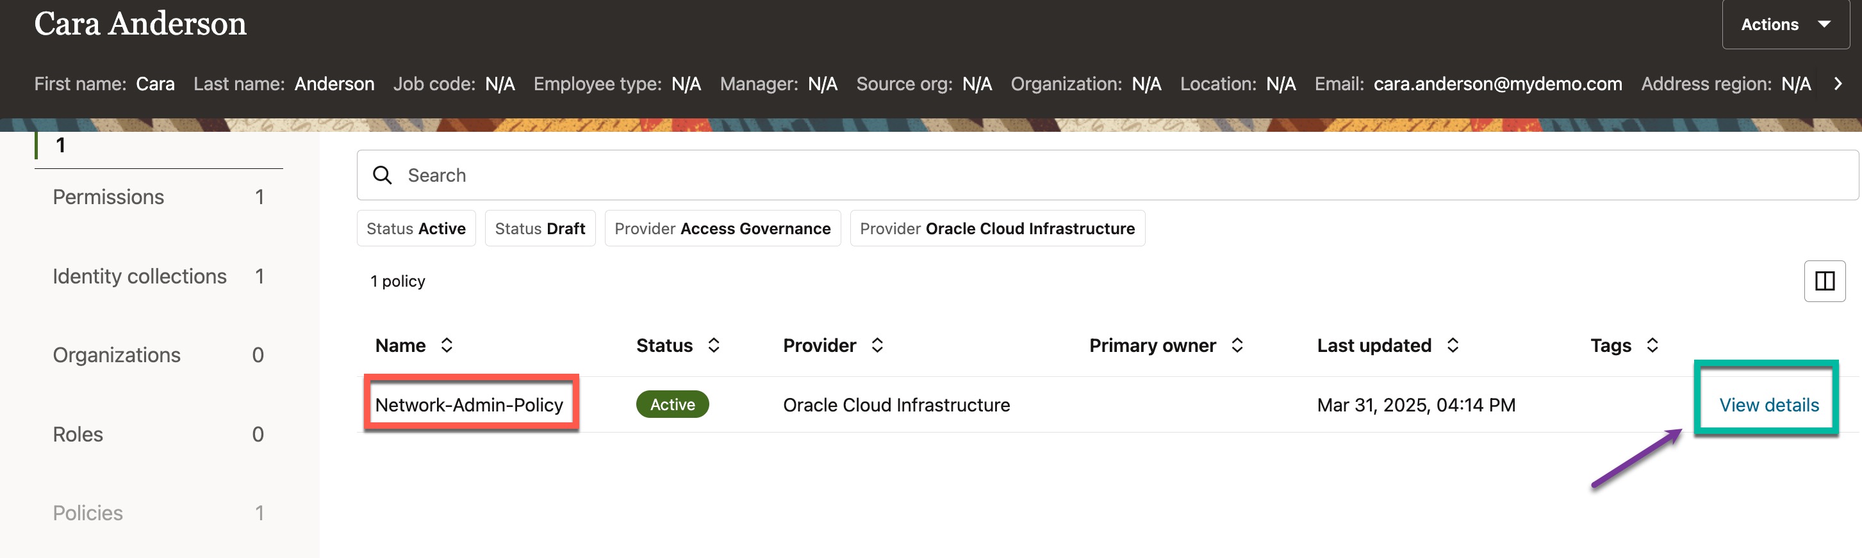The image size is (1862, 558).
Task: Click View details for Network-Admin-Policy
Action: [x=1768, y=405]
